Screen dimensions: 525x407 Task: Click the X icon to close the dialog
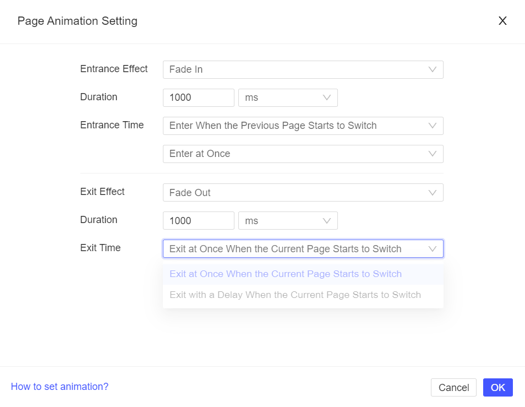[502, 21]
